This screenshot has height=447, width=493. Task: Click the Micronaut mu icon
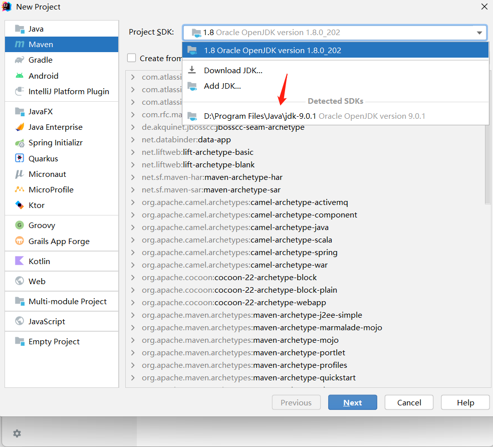click(20, 174)
